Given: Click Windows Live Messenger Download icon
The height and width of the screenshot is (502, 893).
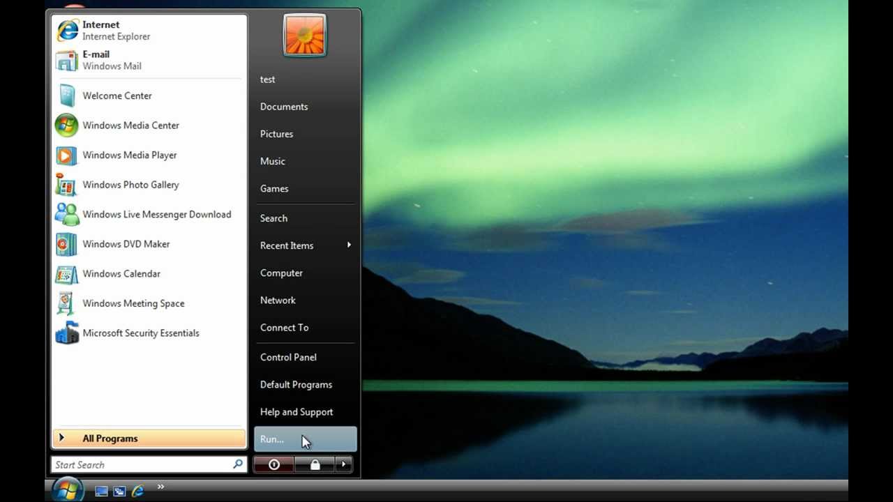Looking at the screenshot, I should [x=67, y=214].
